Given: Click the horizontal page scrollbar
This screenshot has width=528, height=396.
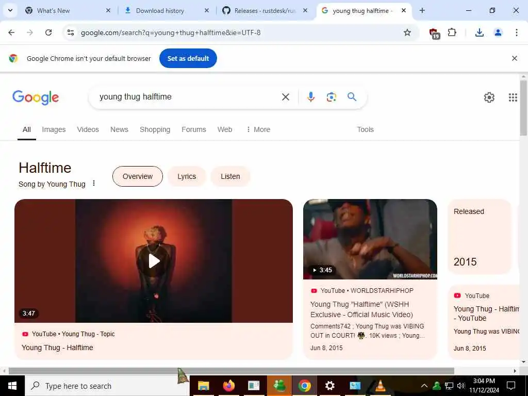Looking at the screenshot, I should click(232, 371).
